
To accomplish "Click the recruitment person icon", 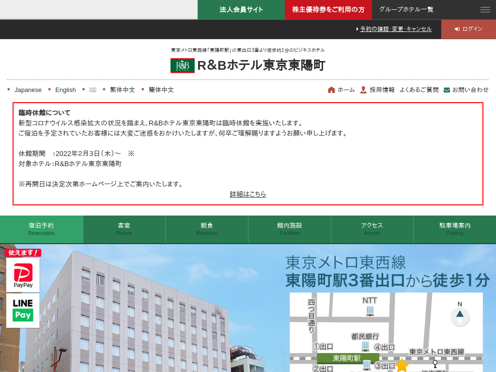I will pyautogui.click(x=363, y=90).
